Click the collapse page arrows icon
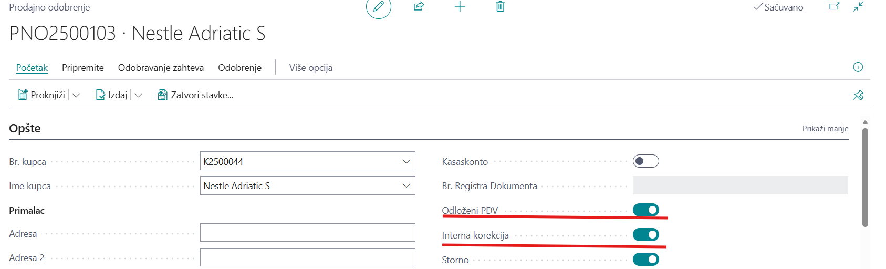The image size is (886, 269). pos(858,7)
